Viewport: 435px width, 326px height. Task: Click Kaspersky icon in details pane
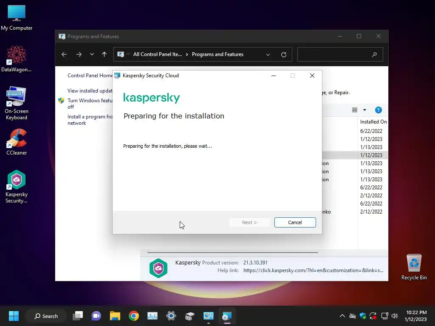158,268
